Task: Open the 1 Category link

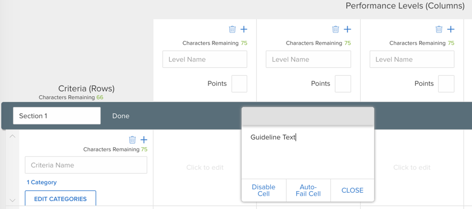Action: (x=42, y=182)
